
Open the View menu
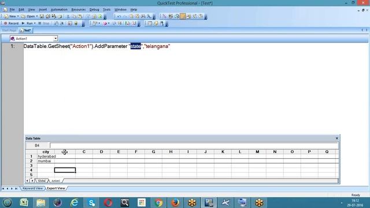(x=31, y=10)
